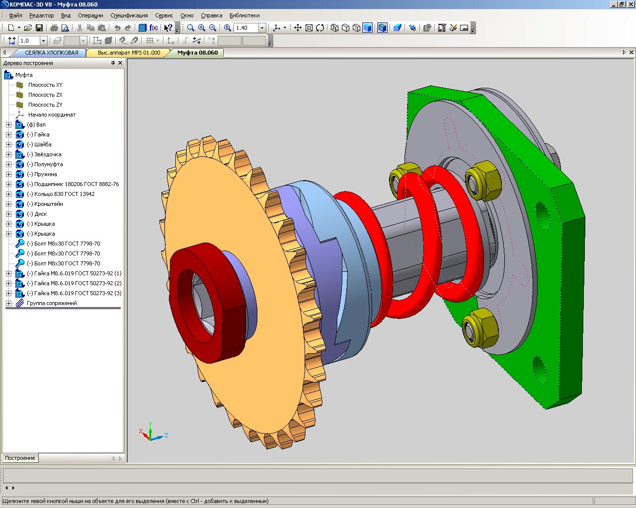
Task: Click the Zoom out magnifier icon
Action: pos(213,28)
